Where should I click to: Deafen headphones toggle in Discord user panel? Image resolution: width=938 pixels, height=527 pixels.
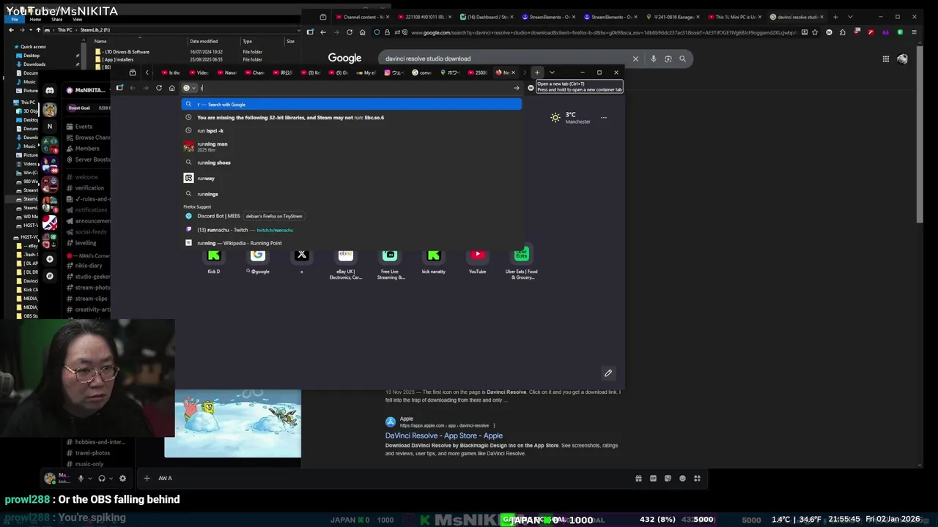[102, 479]
